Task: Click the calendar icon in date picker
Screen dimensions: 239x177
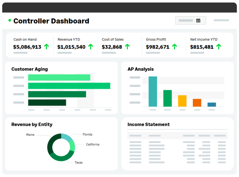Action: click(198, 20)
